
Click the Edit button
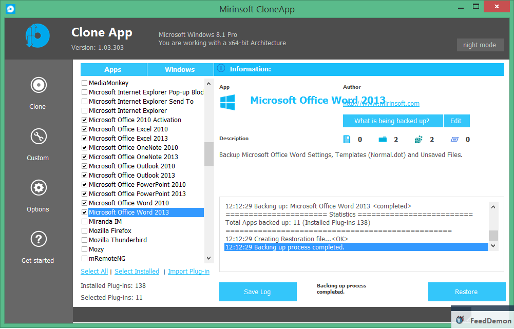point(456,121)
